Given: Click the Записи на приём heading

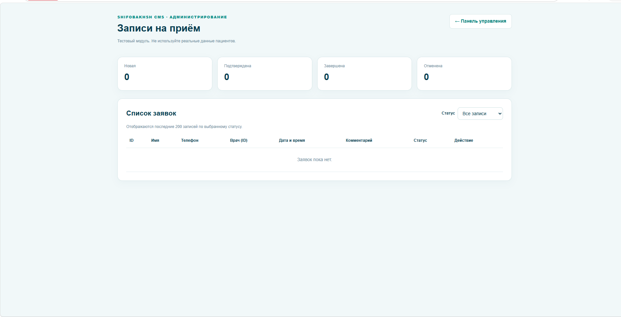Looking at the screenshot, I should tap(159, 28).
